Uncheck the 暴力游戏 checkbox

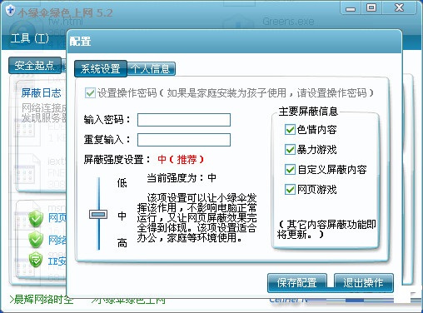290,150
